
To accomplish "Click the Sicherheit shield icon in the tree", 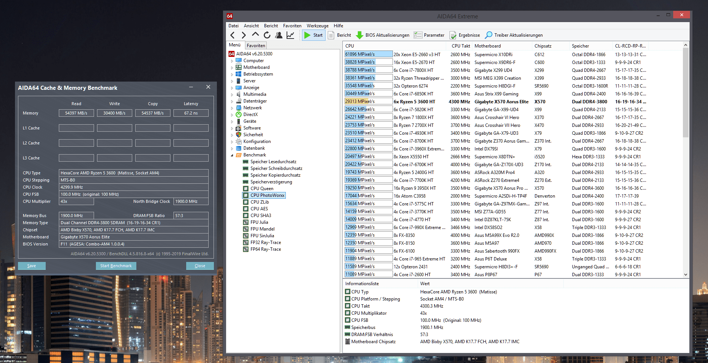I will [239, 135].
